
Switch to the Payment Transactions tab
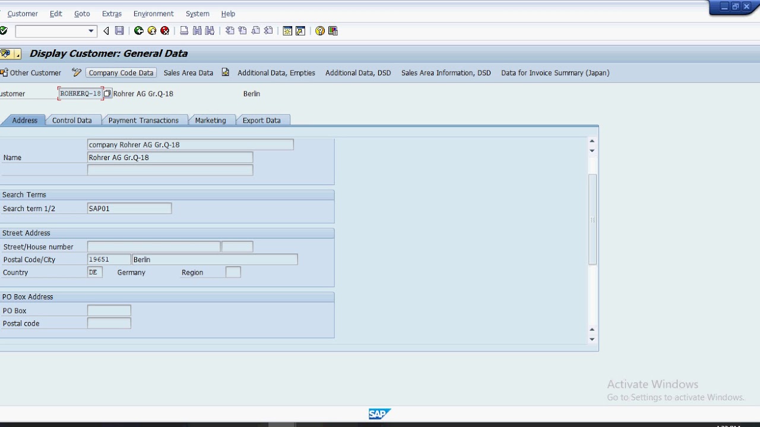[143, 120]
